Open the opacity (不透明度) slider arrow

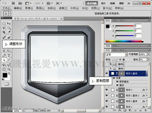pyautogui.click(x=148, y=54)
